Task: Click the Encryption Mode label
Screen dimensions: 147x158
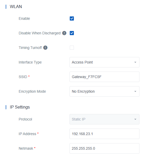Action: coord(32,92)
